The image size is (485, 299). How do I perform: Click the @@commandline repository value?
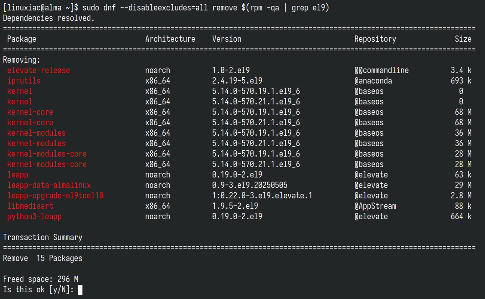click(381, 70)
